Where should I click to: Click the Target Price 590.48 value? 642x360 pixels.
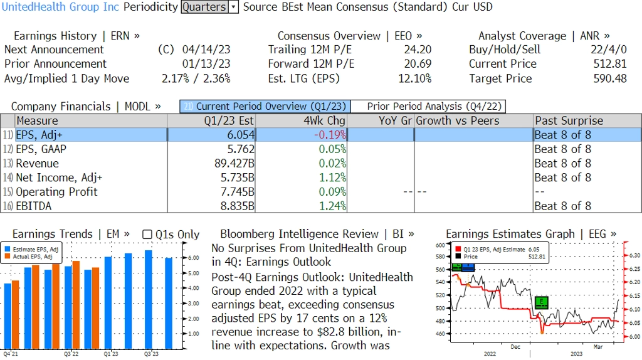[610, 78]
